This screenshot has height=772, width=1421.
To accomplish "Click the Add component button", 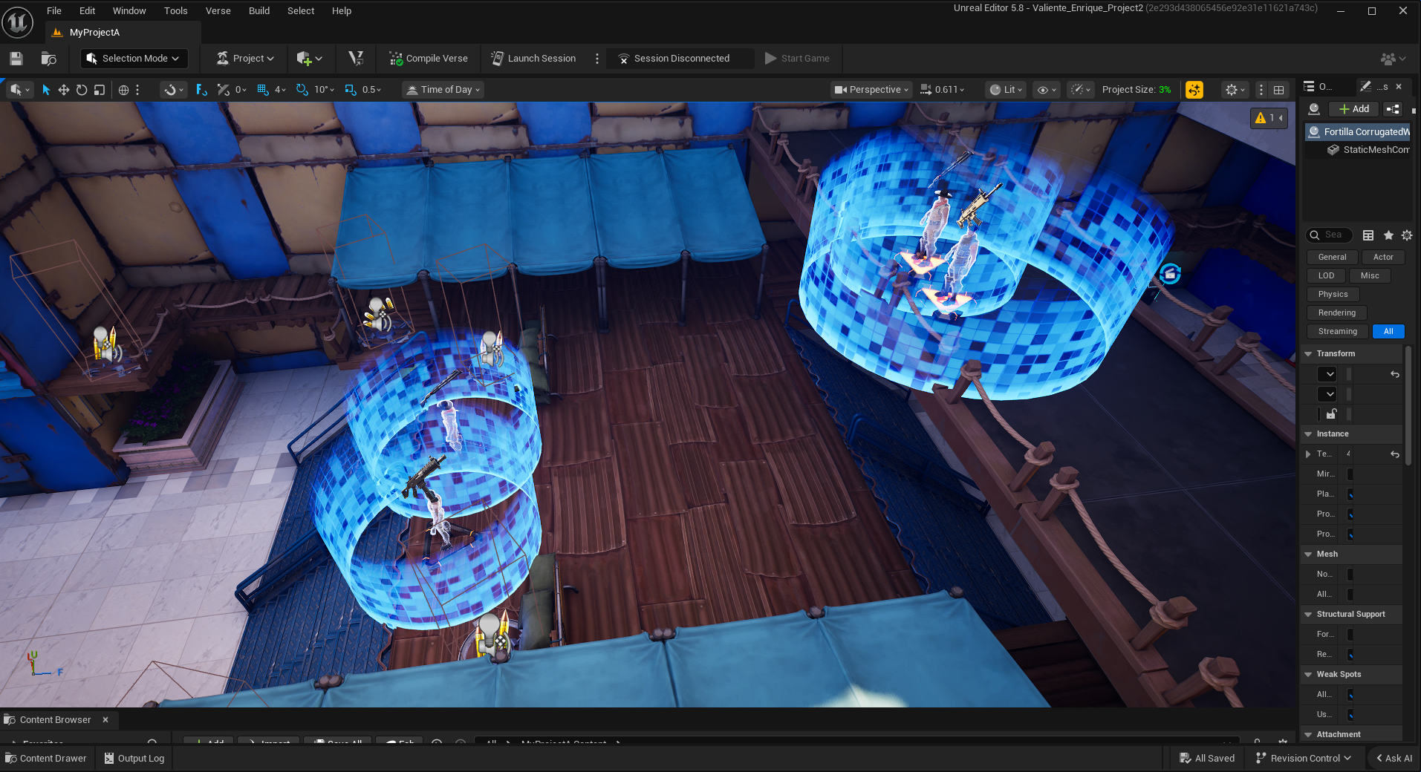I will (1354, 109).
